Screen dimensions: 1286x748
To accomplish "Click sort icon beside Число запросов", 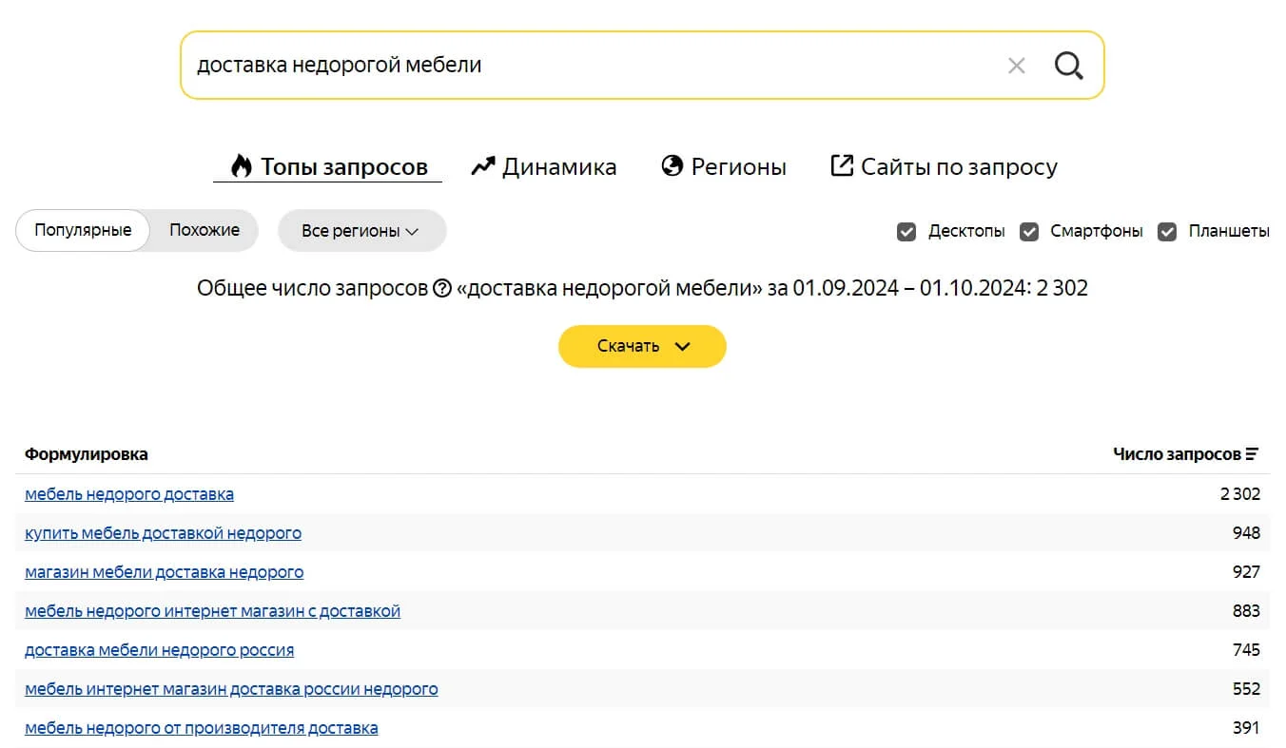I will coord(1252,454).
